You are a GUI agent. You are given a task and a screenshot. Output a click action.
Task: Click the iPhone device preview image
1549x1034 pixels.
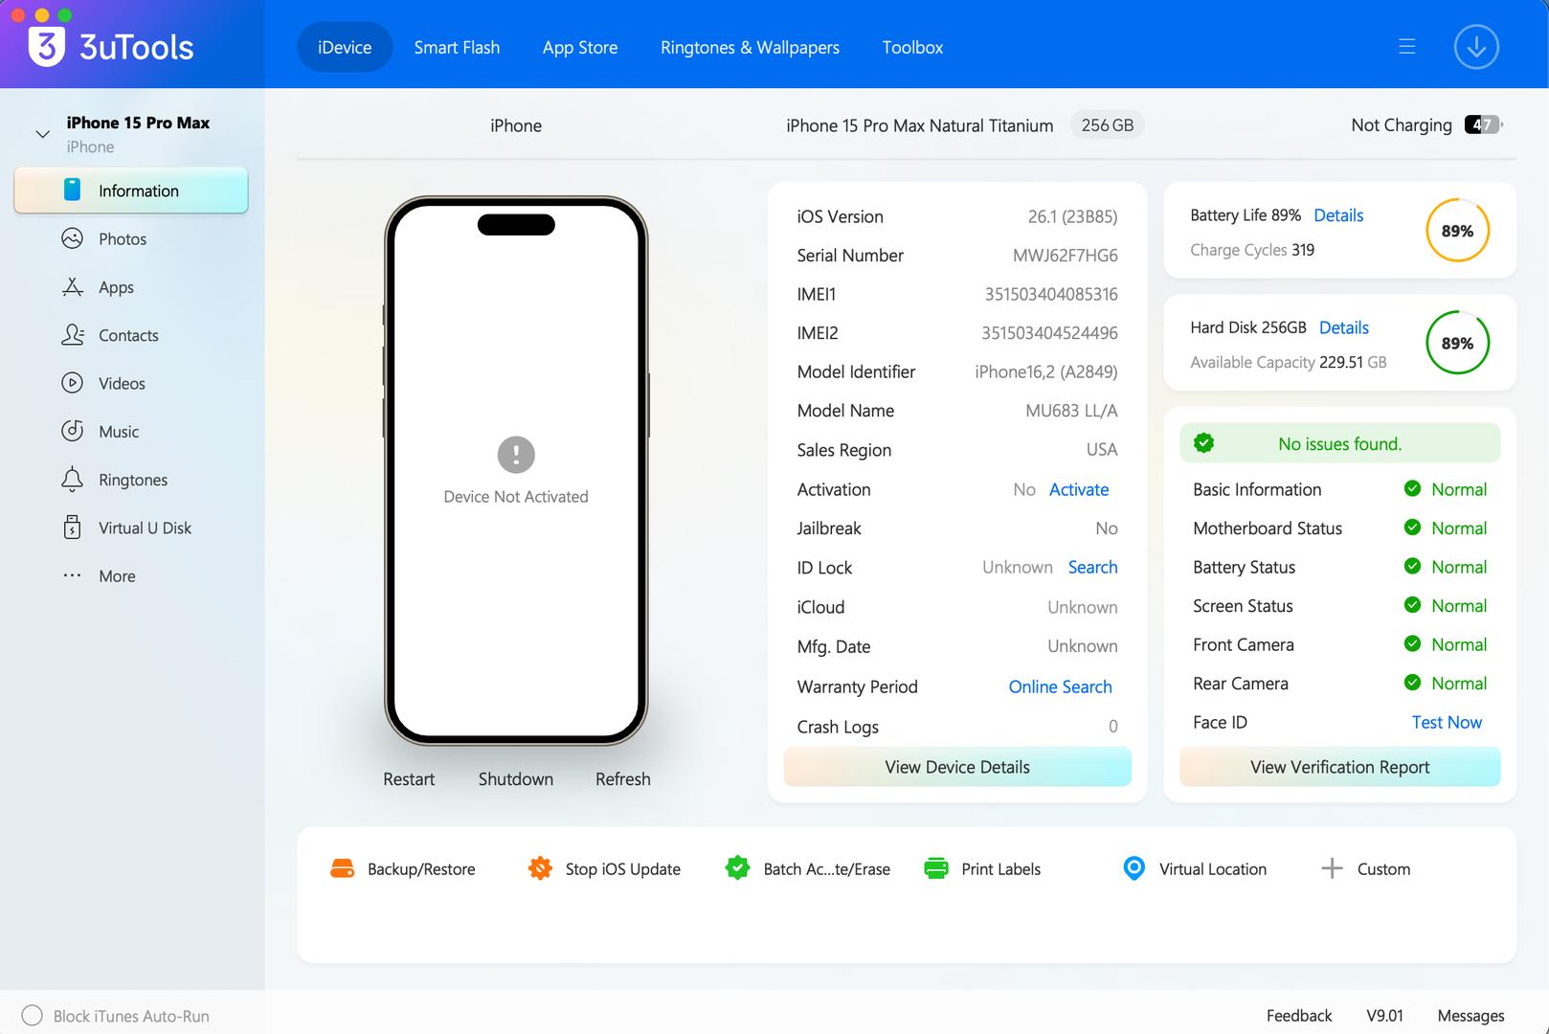[516, 470]
